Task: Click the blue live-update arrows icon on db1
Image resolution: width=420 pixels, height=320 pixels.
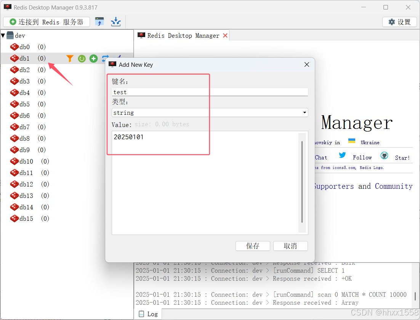Action: click(x=105, y=58)
